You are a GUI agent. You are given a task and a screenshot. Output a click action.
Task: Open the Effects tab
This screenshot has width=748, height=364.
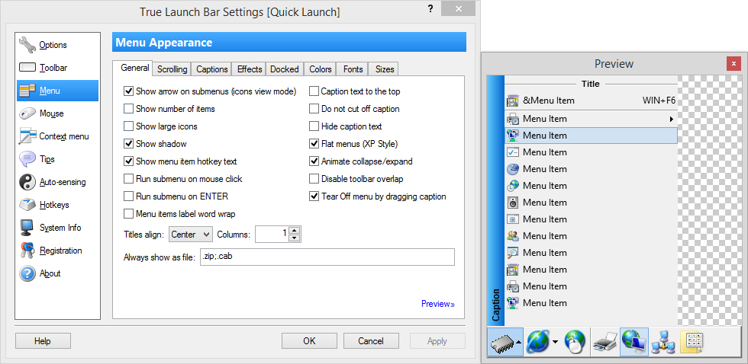point(250,69)
